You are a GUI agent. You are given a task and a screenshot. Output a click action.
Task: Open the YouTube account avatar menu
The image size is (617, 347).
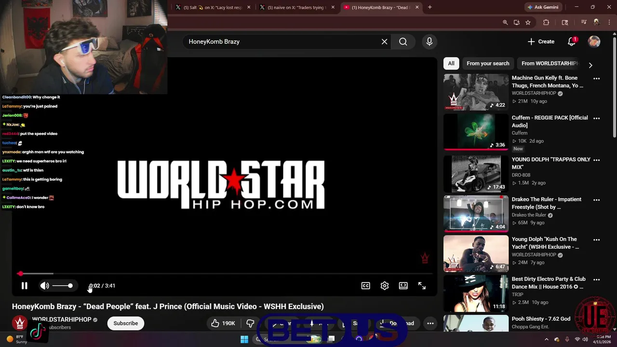594,41
